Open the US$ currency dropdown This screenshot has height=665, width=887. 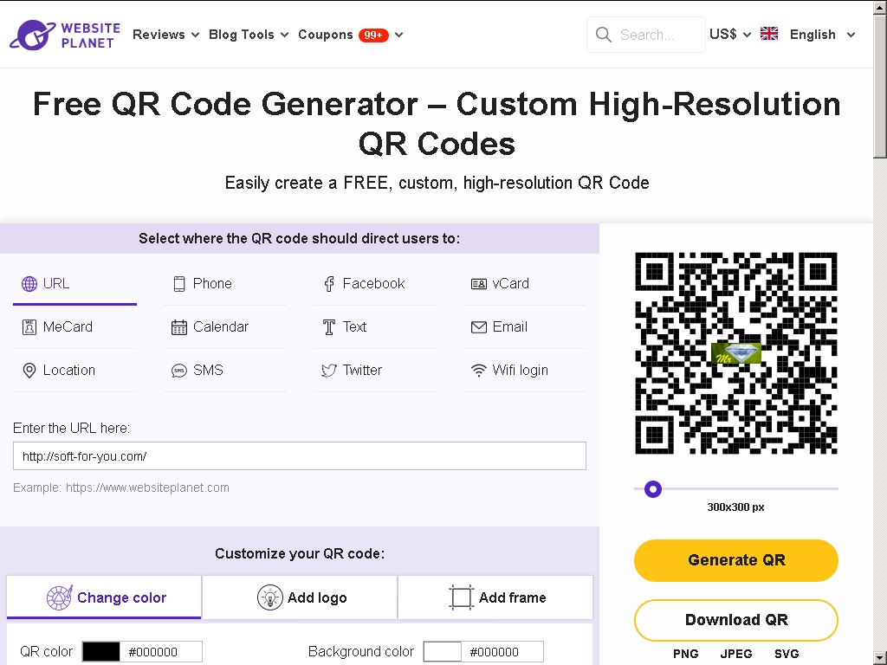tap(730, 35)
